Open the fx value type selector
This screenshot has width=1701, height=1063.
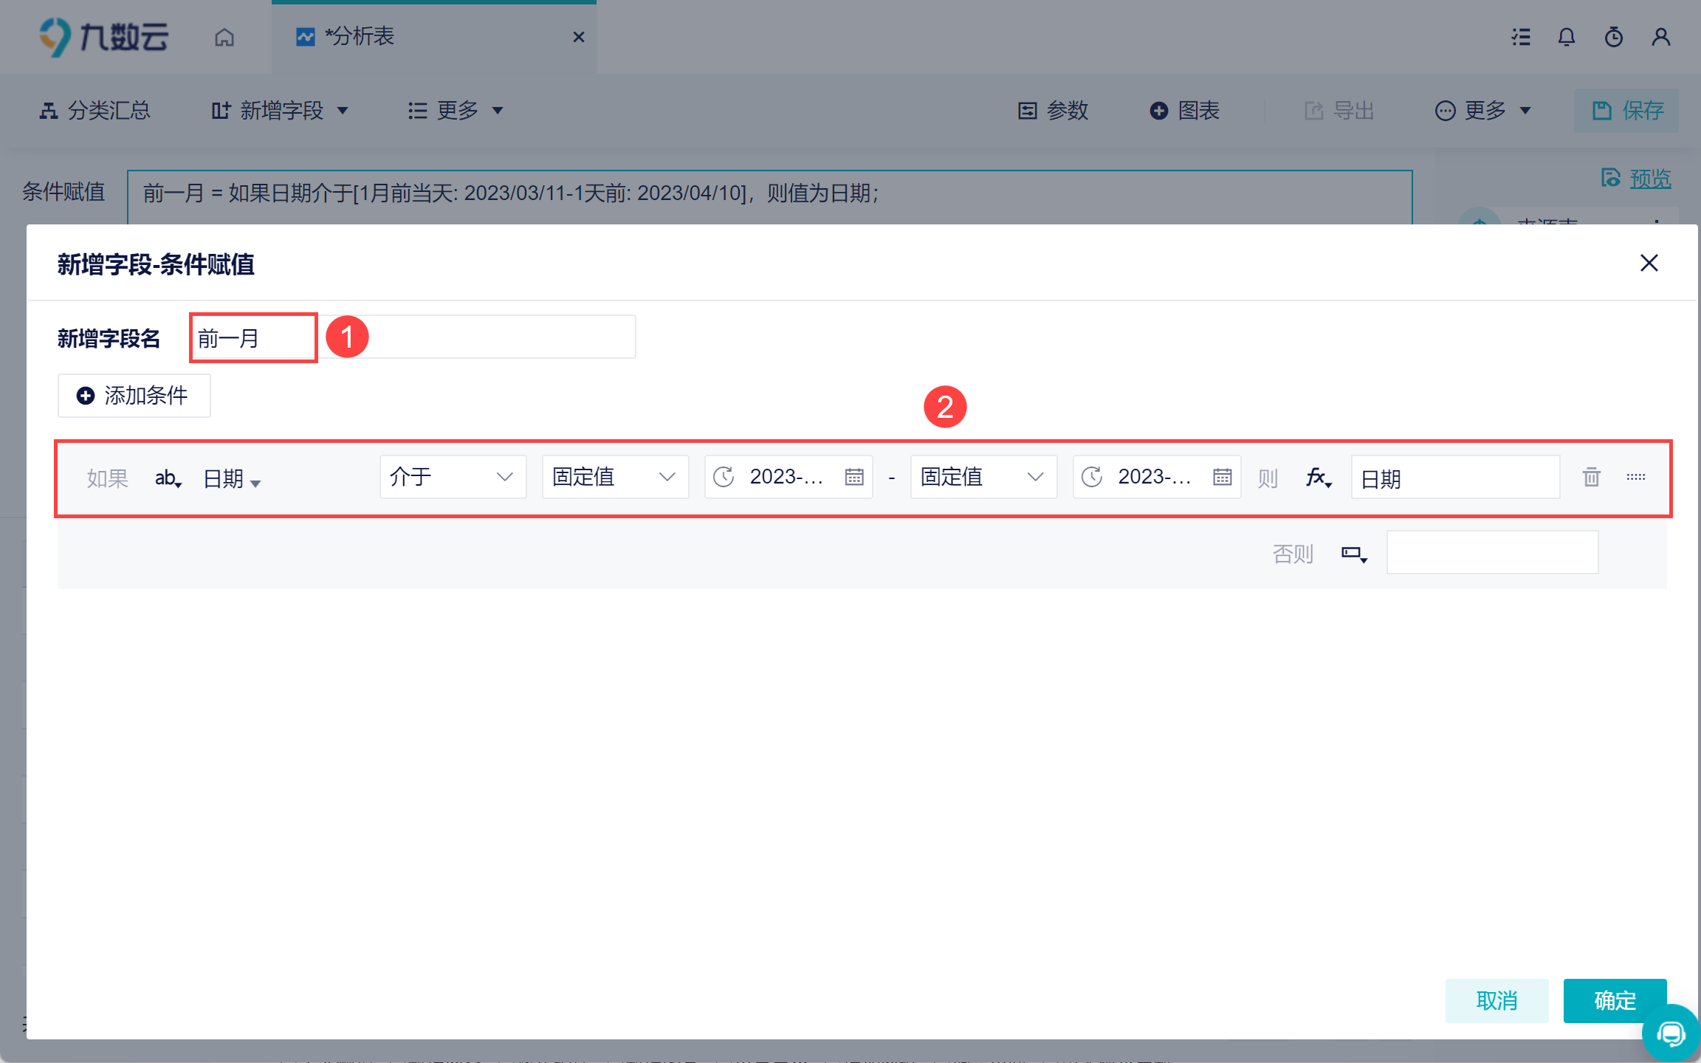tap(1319, 478)
